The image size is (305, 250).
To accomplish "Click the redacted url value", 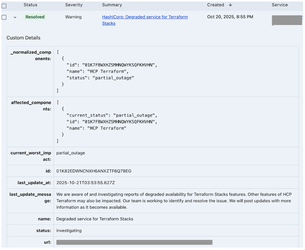I will click(x=134, y=242).
